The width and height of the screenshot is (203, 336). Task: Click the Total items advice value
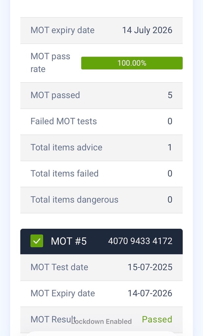coord(170,147)
